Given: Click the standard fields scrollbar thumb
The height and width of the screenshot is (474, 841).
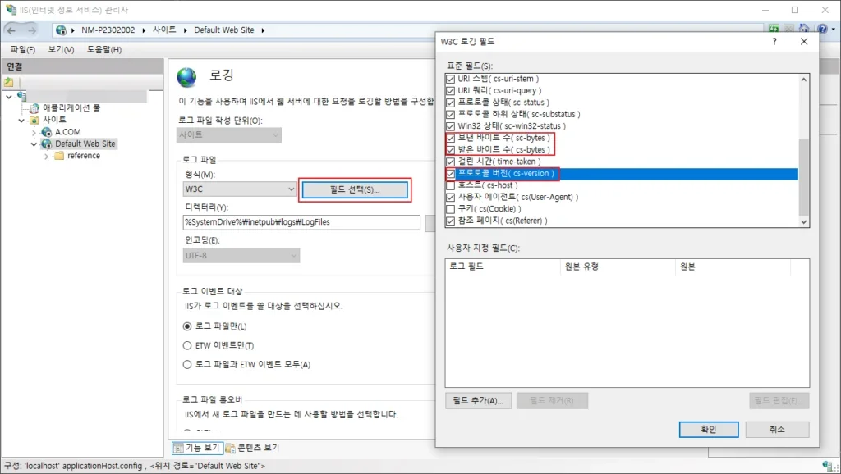Looking at the screenshot, I should coord(803,177).
